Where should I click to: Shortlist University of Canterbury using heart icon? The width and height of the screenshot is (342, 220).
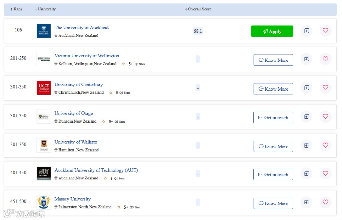(x=325, y=88)
